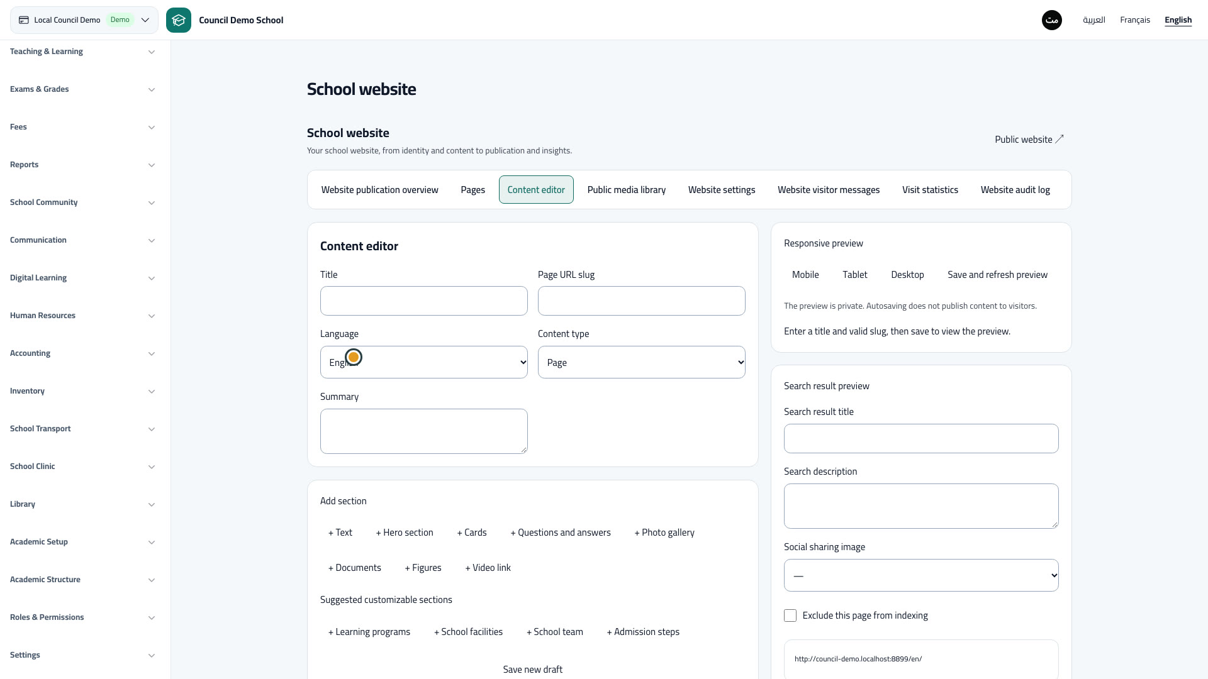This screenshot has width=1208, height=679.
Task: Click the card icon in the Local Council Demo selector
Action: point(24,20)
